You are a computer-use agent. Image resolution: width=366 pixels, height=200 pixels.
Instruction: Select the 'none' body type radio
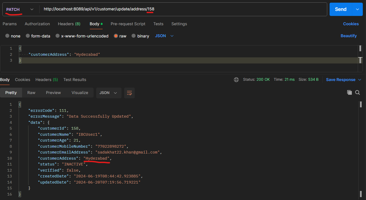click(x=7, y=36)
